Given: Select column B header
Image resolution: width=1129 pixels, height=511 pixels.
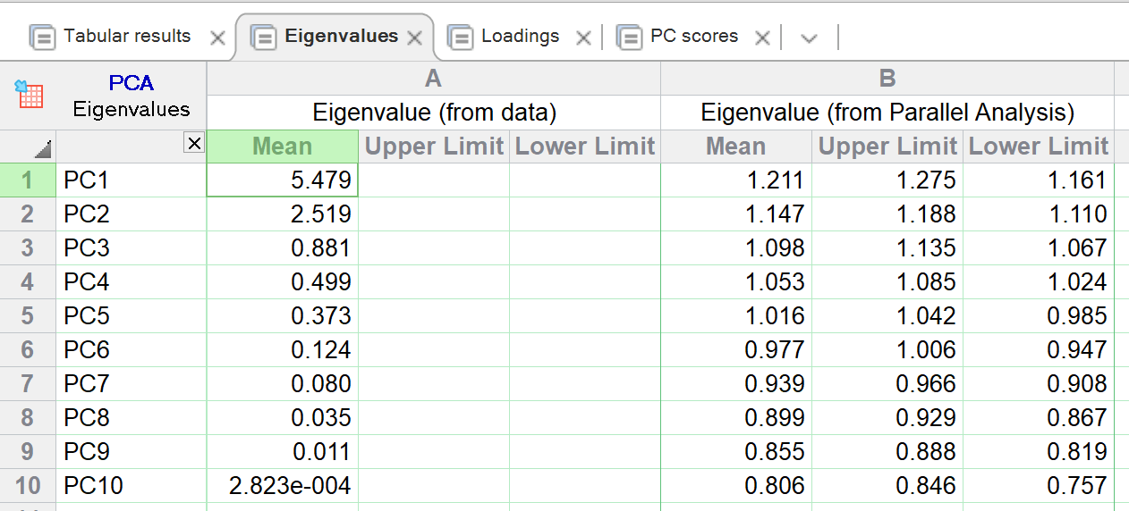Looking at the screenshot, I should coord(887,79).
